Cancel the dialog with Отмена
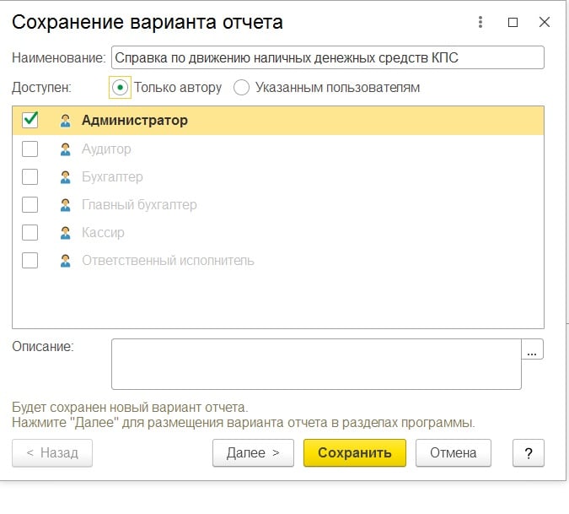The image size is (569, 514). [x=454, y=452]
